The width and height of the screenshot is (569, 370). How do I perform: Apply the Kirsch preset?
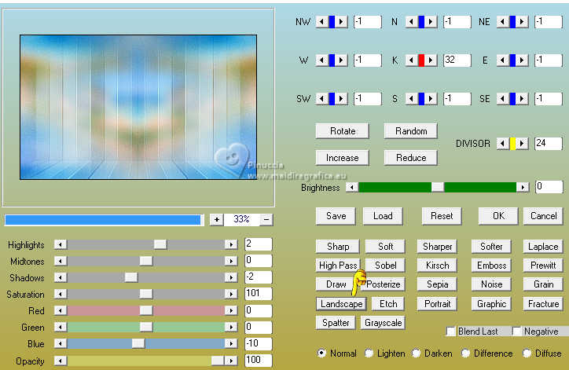(437, 266)
